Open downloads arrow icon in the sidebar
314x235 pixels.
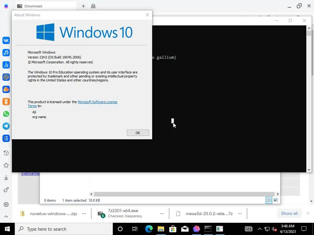point(6,178)
